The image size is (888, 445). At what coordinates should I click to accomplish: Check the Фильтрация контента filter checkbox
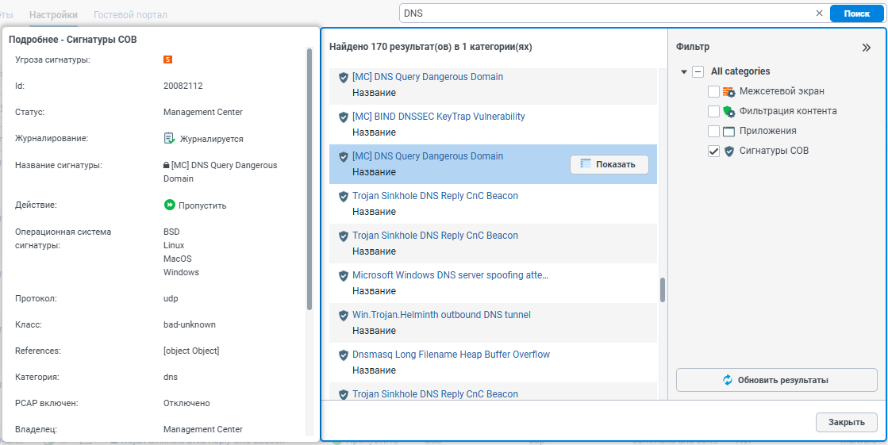[714, 111]
